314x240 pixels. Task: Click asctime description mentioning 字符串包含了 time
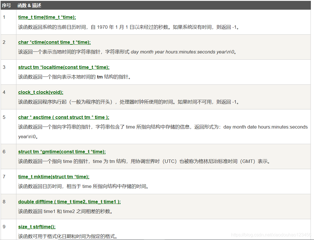click(163, 127)
